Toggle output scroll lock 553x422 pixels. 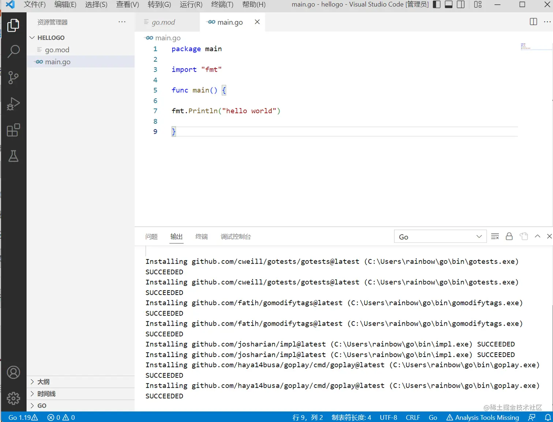pos(509,237)
